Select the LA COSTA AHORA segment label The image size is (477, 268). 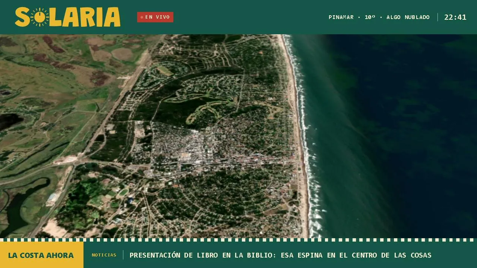pos(41,255)
